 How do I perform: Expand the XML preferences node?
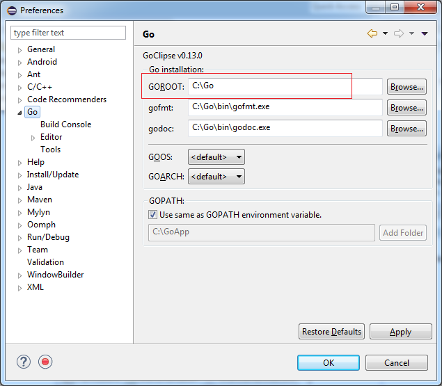(x=19, y=288)
